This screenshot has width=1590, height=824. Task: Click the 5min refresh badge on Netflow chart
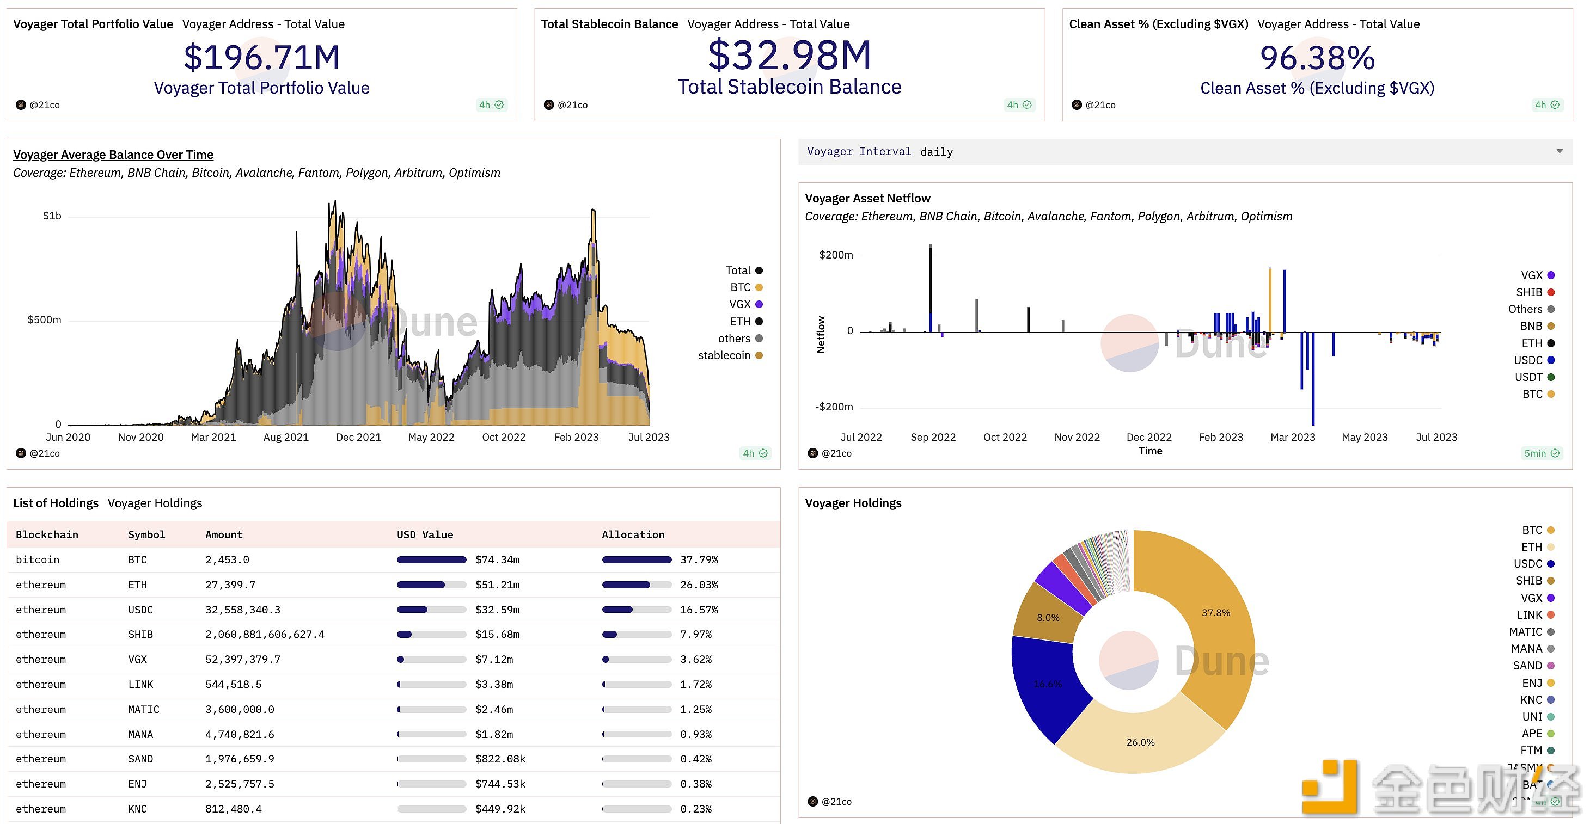point(1542,453)
